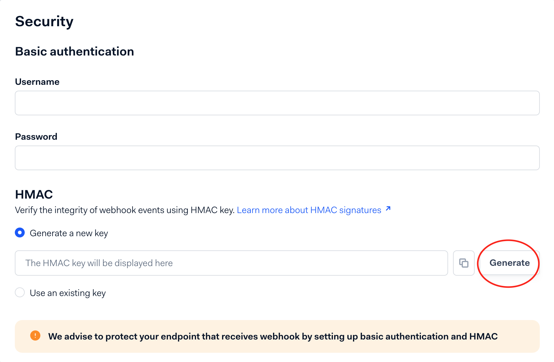Click the HMAC section heading

34,195
